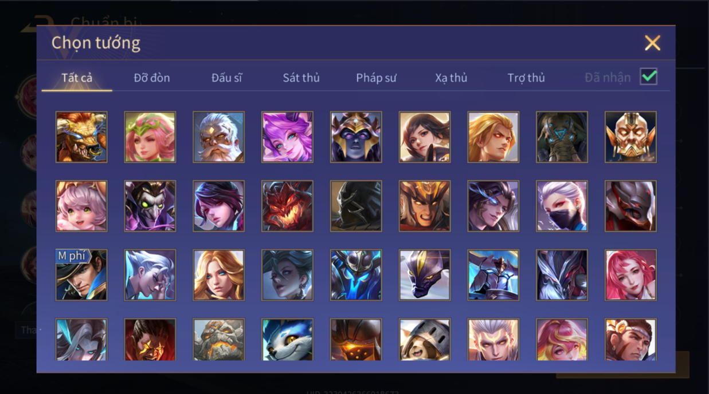Switch to the Xạ thủ tab
This screenshot has width=709, height=394.
[451, 78]
